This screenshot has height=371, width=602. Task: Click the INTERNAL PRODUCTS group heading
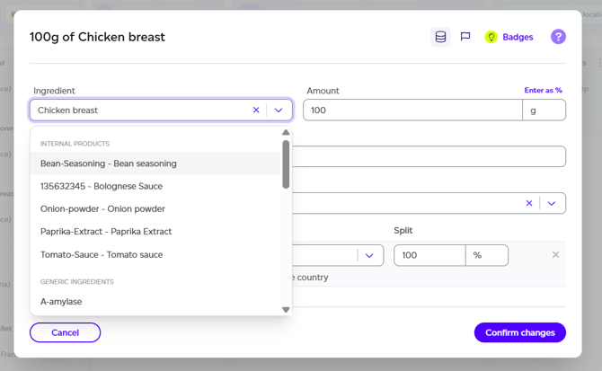coord(75,144)
